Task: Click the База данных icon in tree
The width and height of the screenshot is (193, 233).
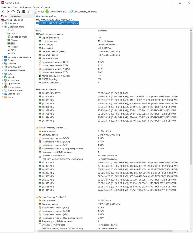Action: pos(6,94)
